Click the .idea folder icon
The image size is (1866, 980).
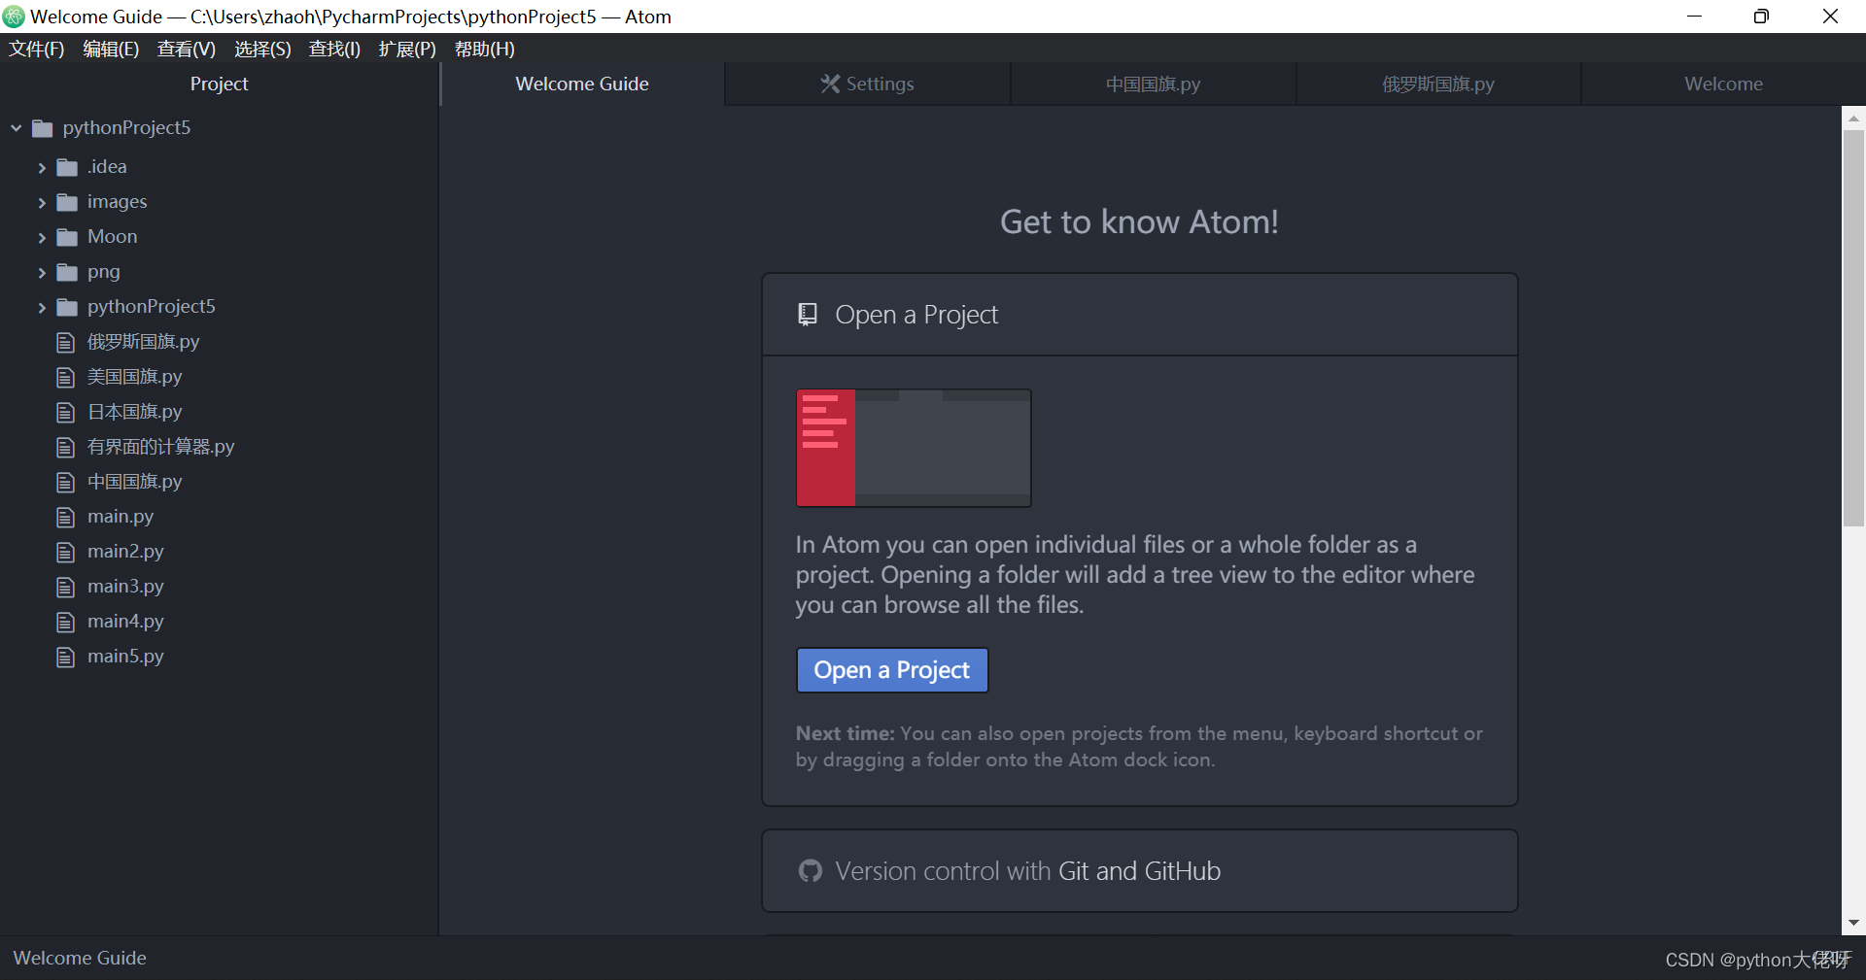(x=67, y=167)
